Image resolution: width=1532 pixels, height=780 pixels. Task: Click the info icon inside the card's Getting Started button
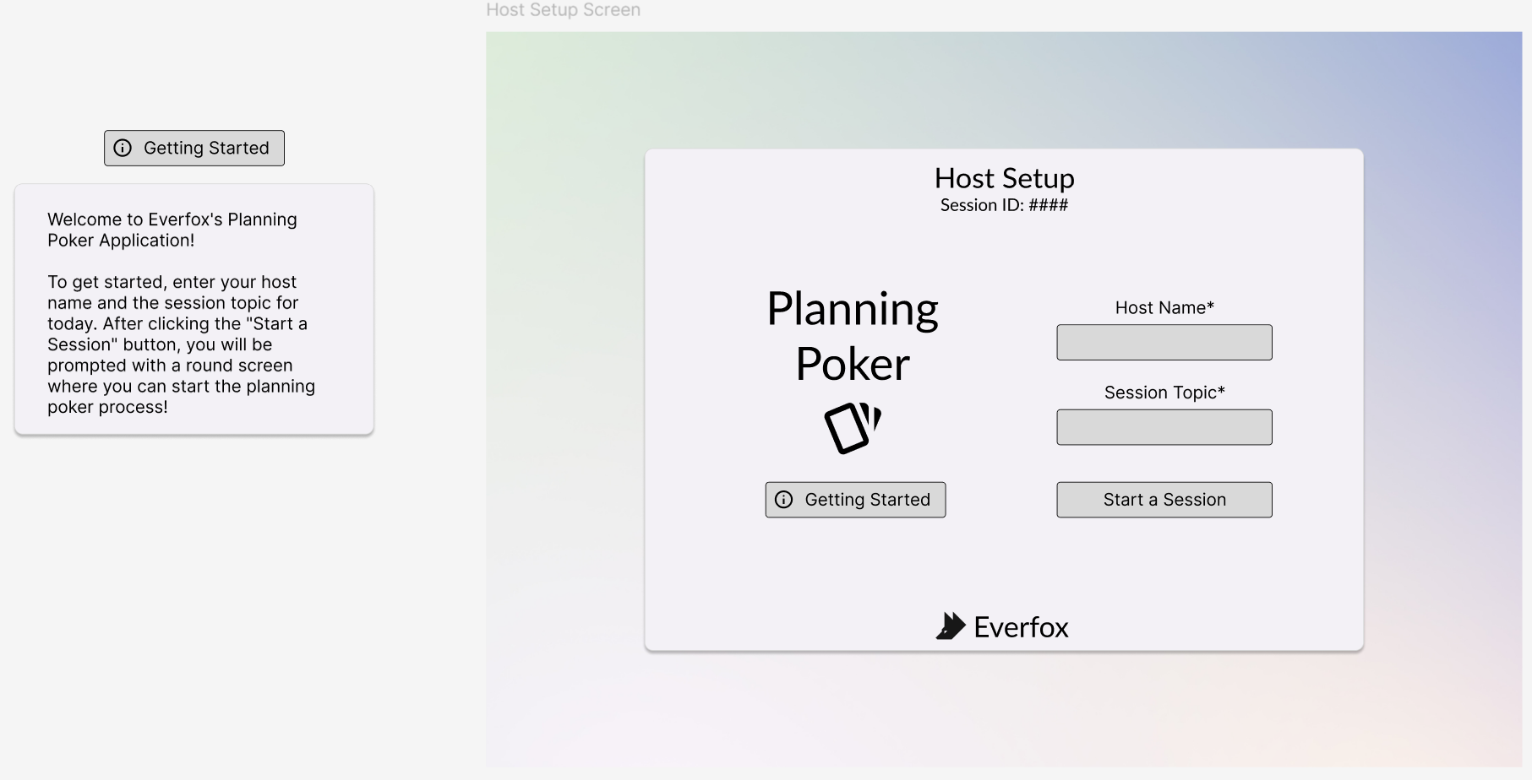784,499
